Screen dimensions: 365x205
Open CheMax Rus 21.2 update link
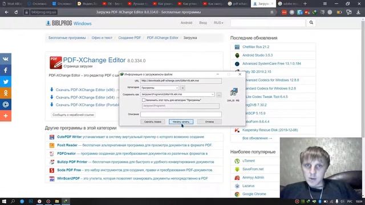click(256, 47)
